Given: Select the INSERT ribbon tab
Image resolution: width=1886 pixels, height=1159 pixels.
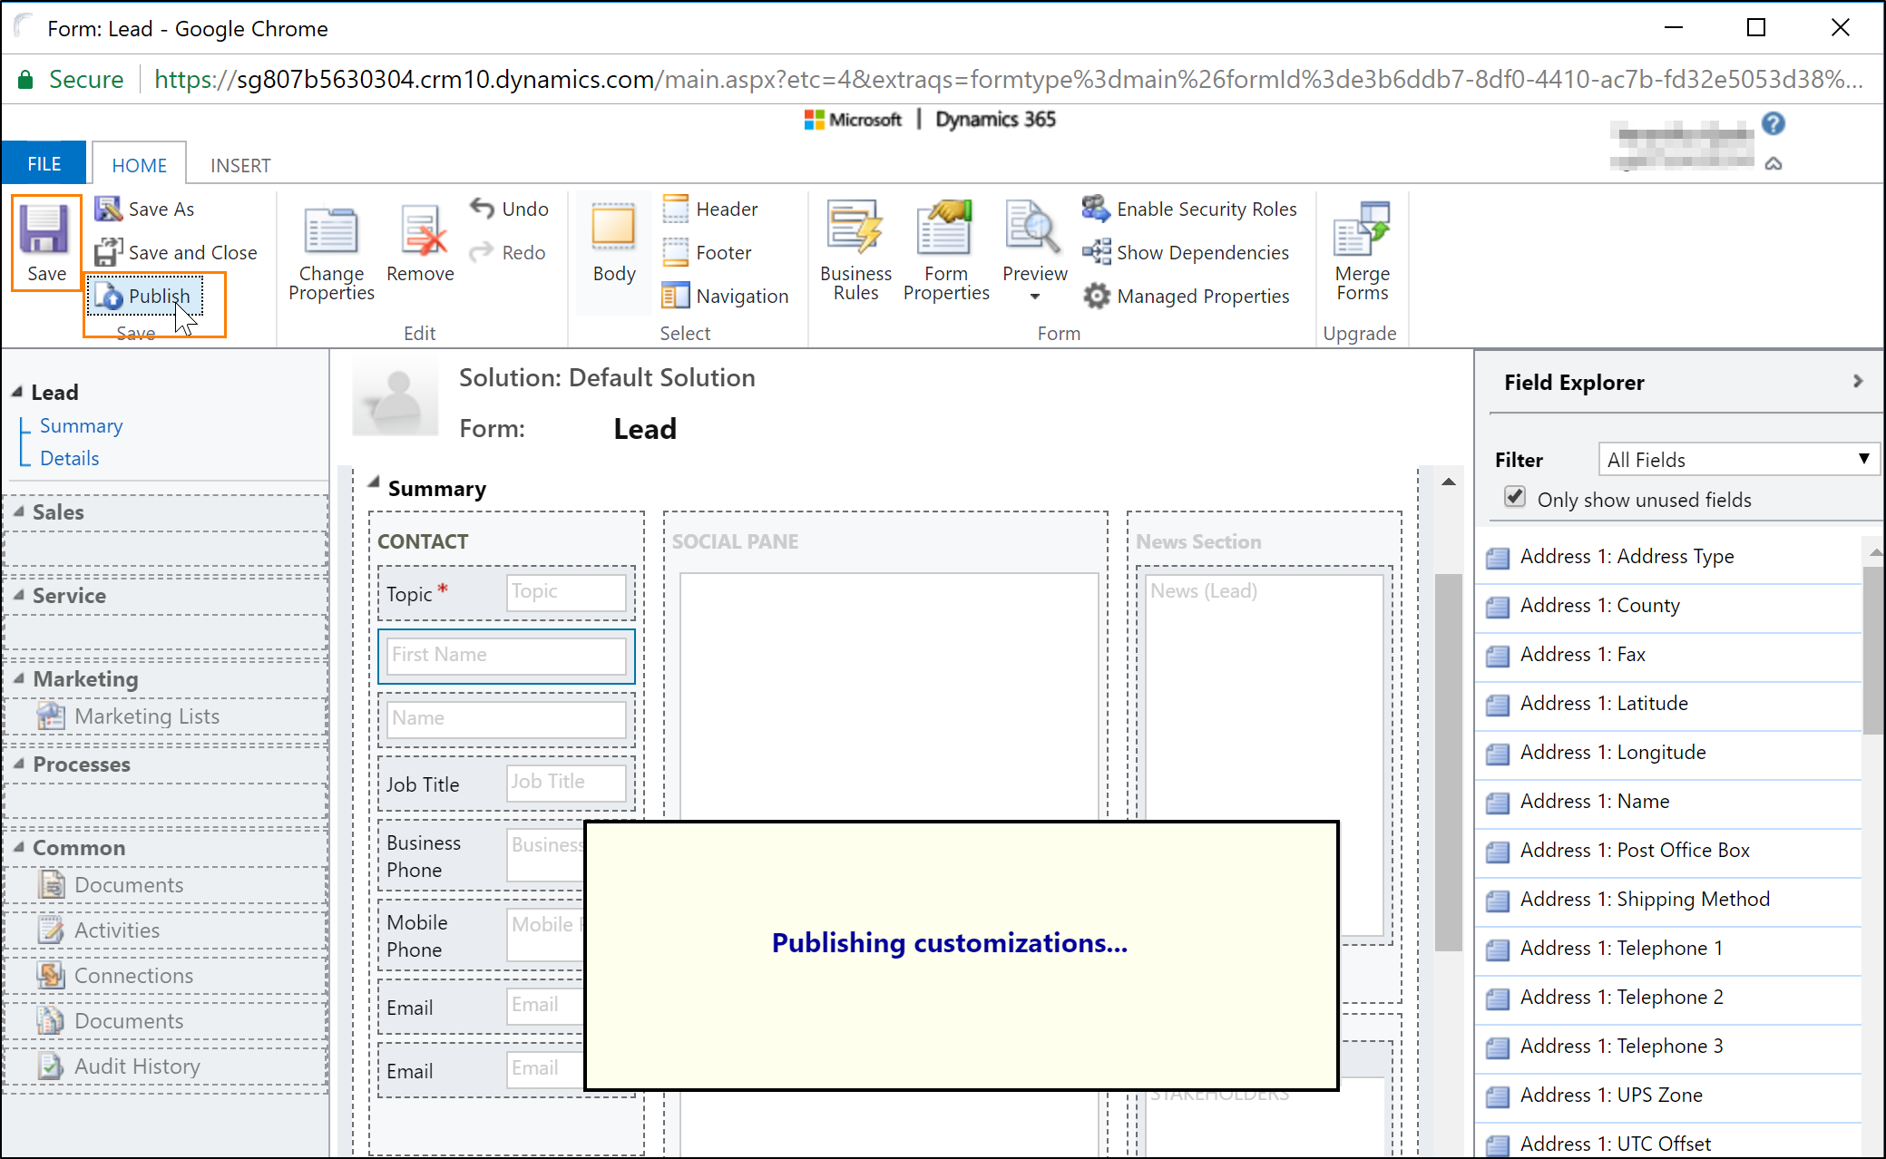Looking at the screenshot, I should [x=239, y=164].
